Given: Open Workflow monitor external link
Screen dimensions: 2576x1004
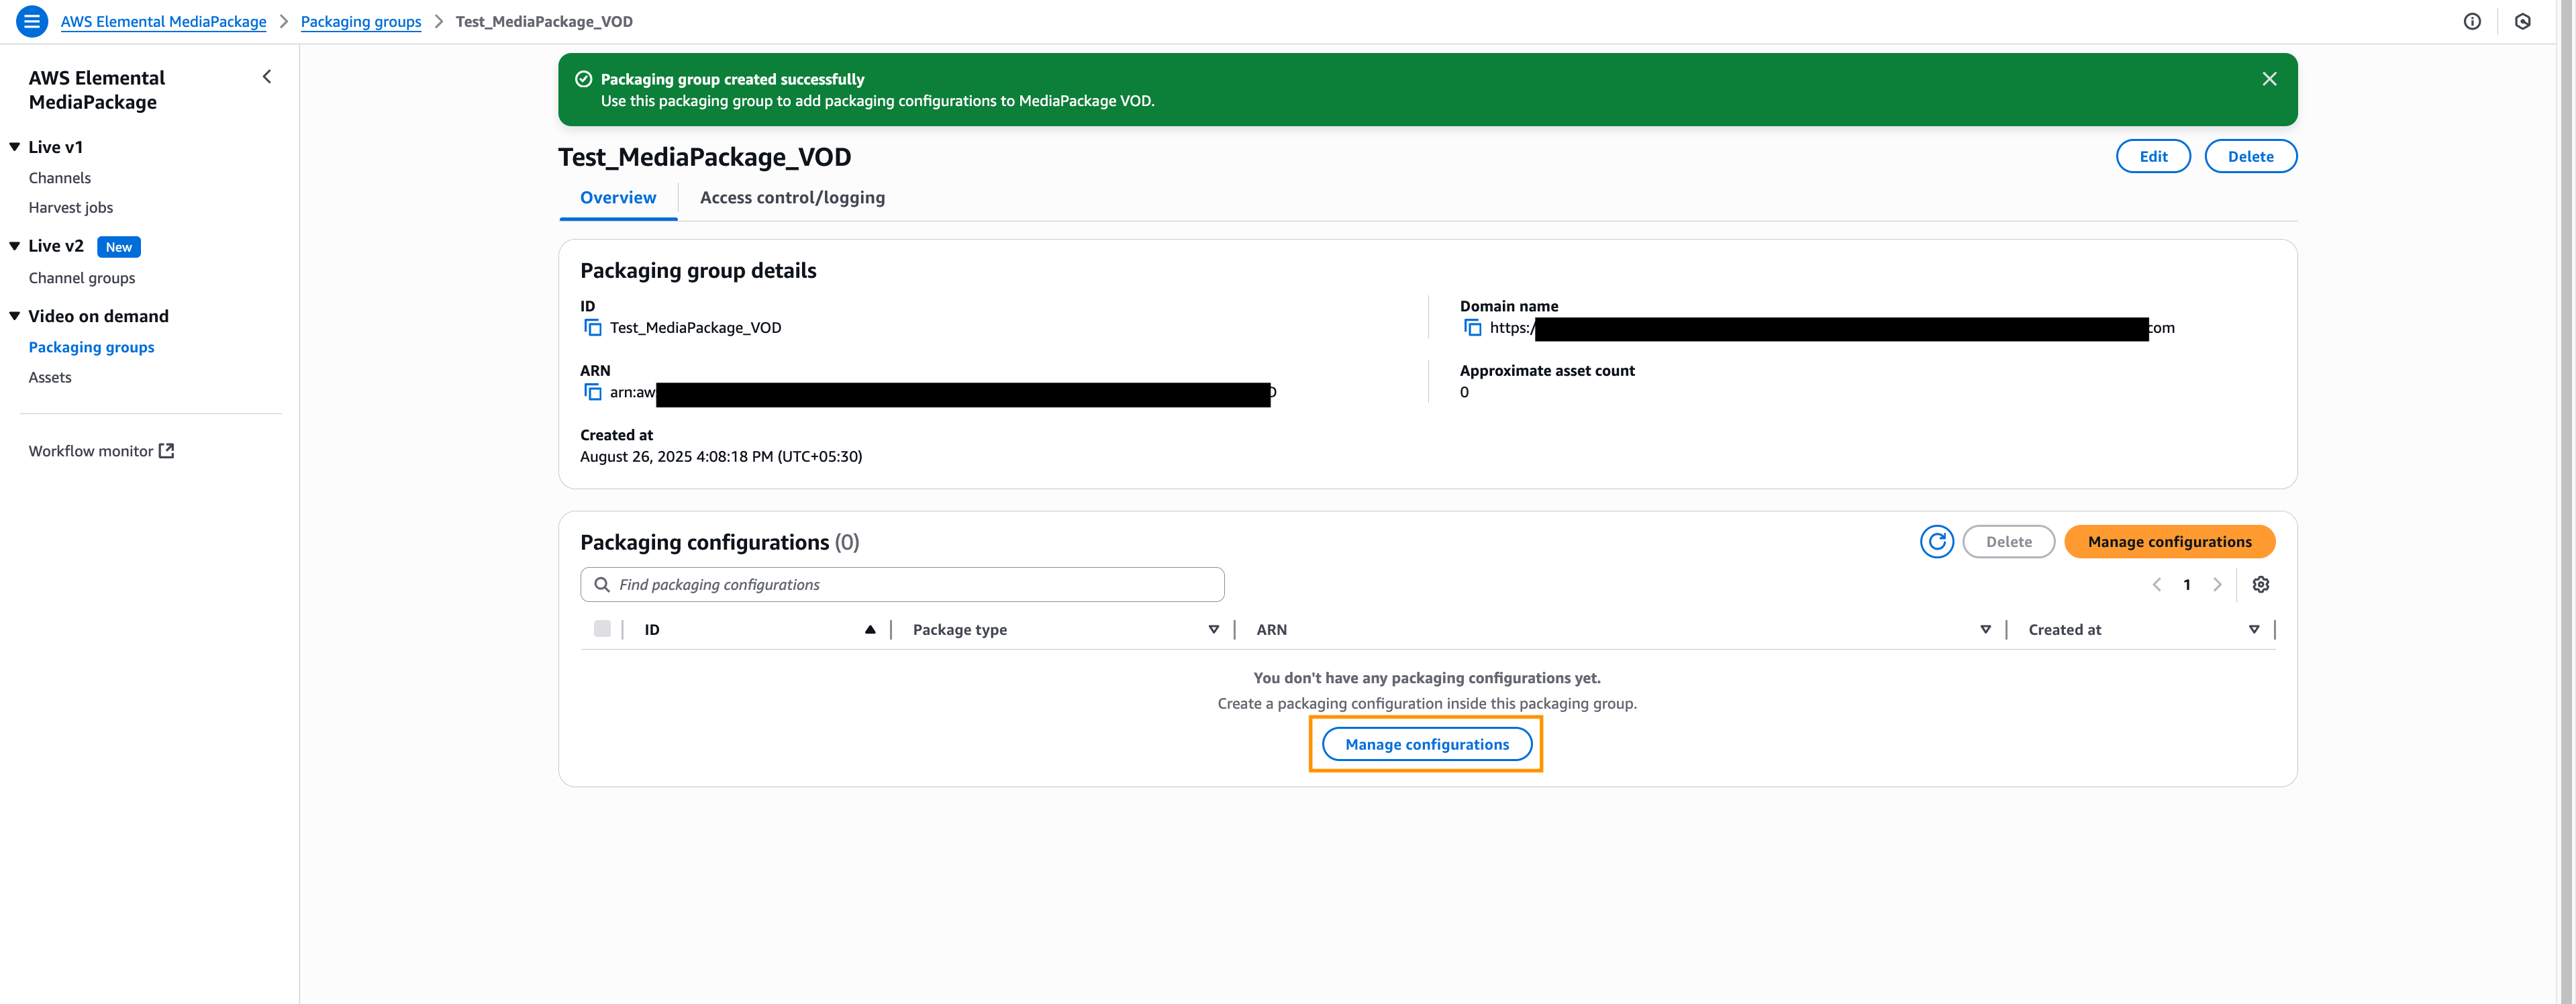Looking at the screenshot, I should tap(101, 451).
